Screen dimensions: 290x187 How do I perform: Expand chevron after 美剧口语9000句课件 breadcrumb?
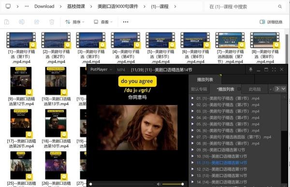[x=145, y=6]
